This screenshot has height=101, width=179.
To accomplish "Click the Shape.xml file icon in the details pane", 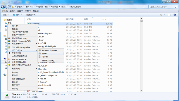I will (x=7, y=96).
